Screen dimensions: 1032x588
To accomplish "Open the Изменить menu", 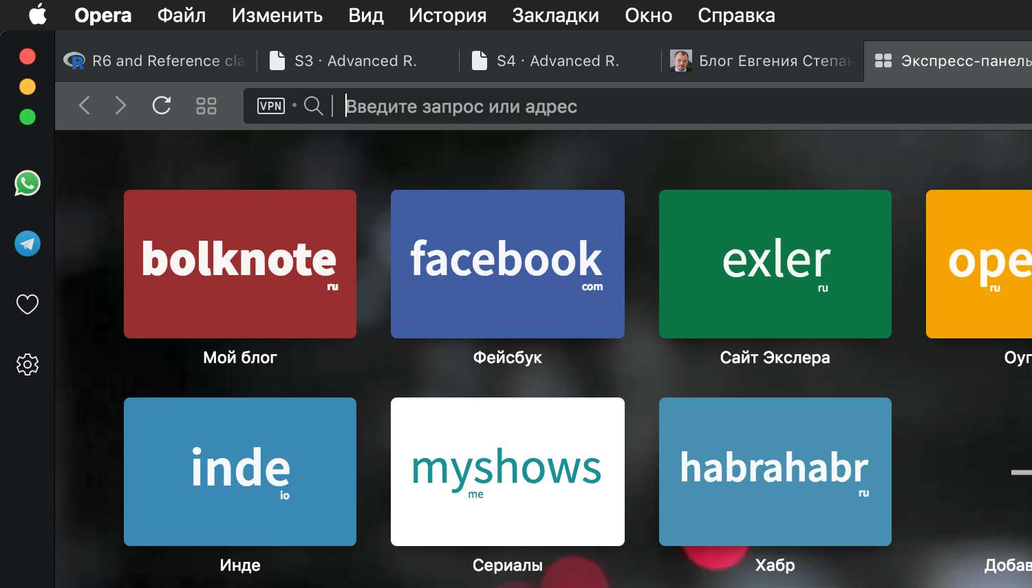I will tap(277, 15).
